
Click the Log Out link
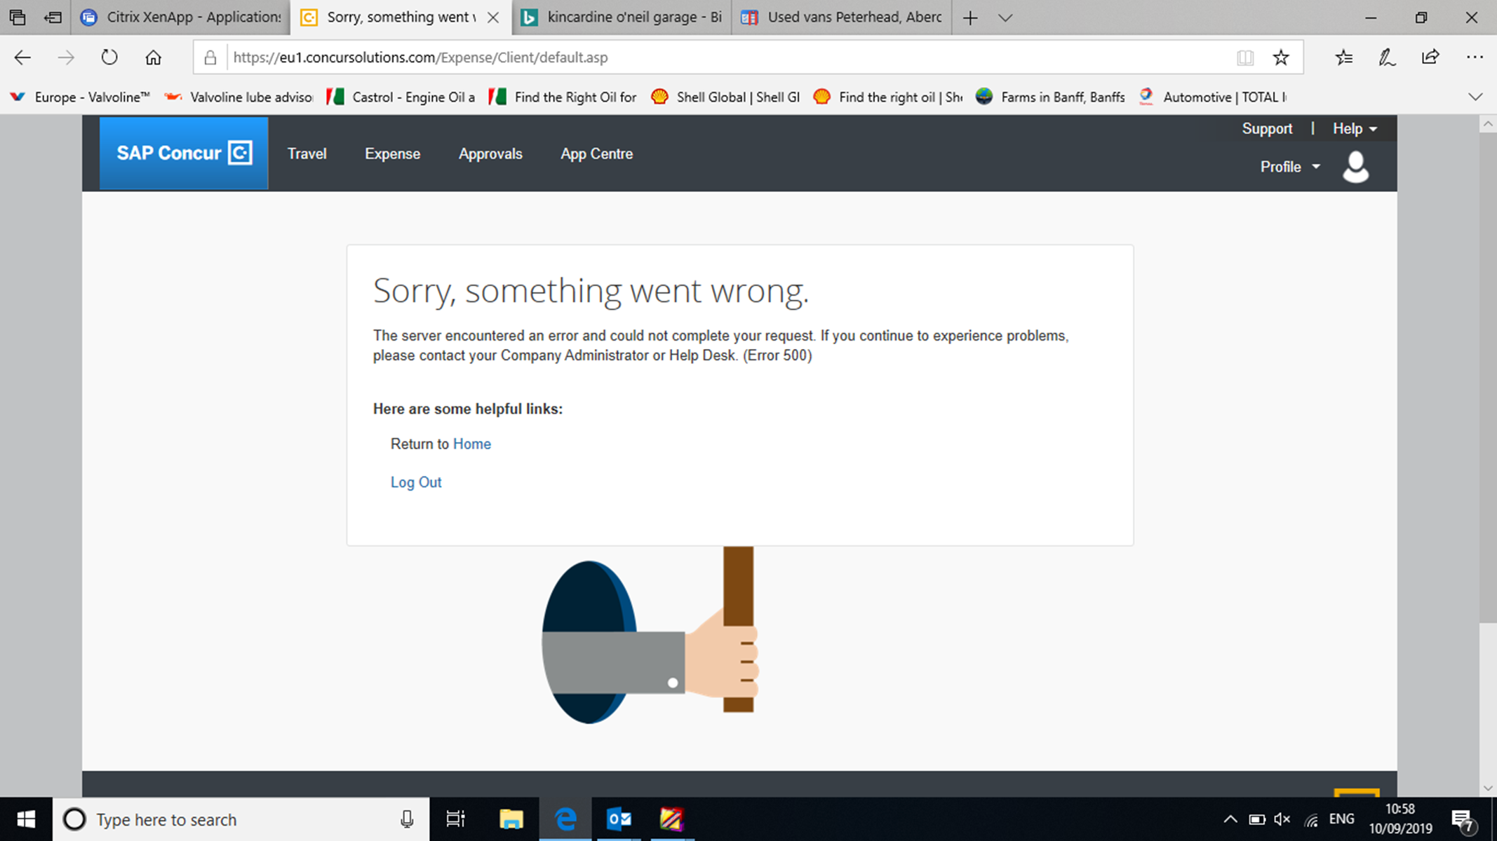pos(415,482)
